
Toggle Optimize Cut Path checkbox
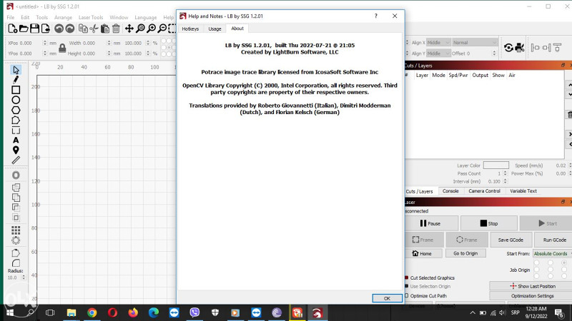407,296
